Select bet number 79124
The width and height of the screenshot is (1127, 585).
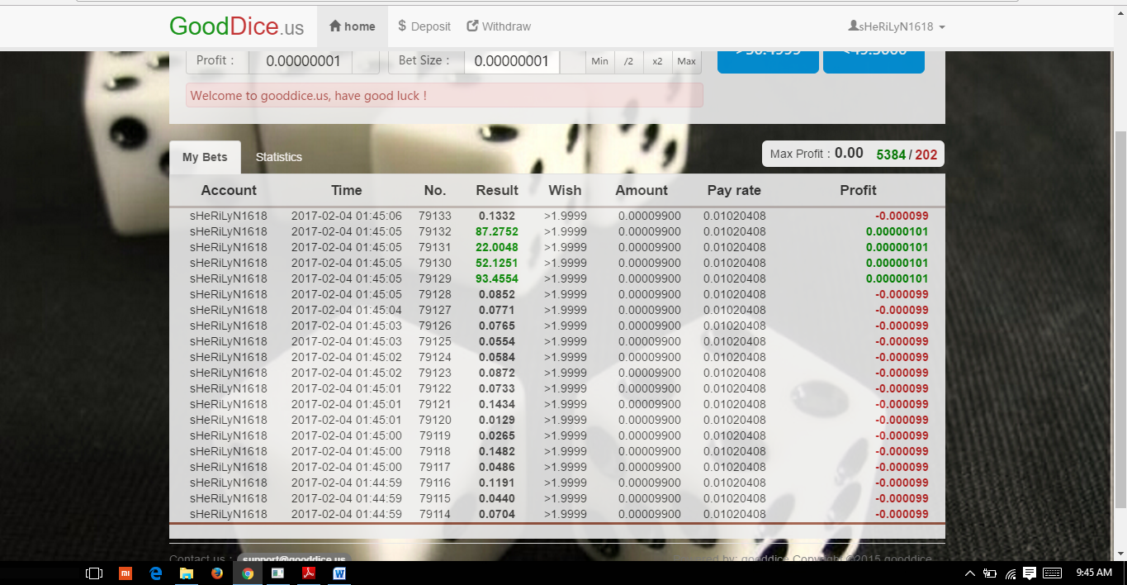pos(435,357)
